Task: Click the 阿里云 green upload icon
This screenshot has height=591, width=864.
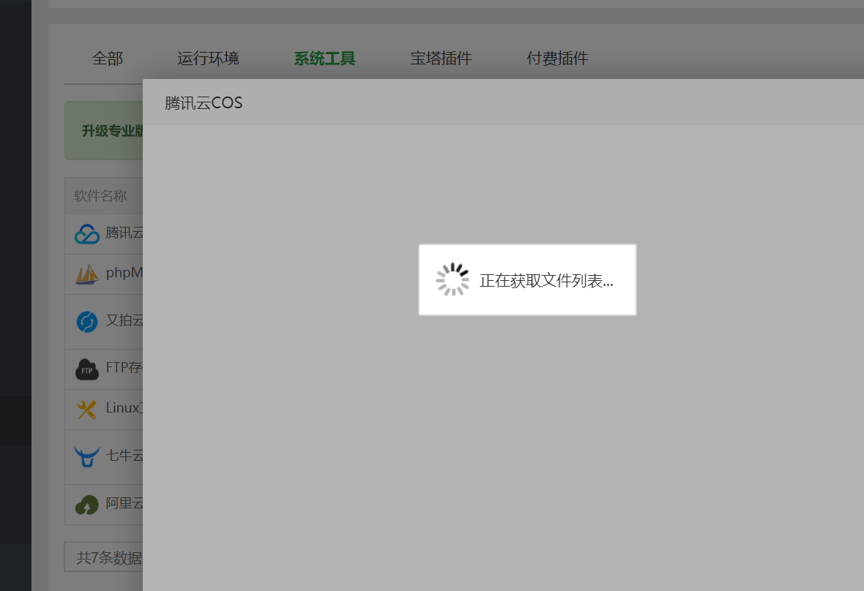Action: (x=87, y=505)
